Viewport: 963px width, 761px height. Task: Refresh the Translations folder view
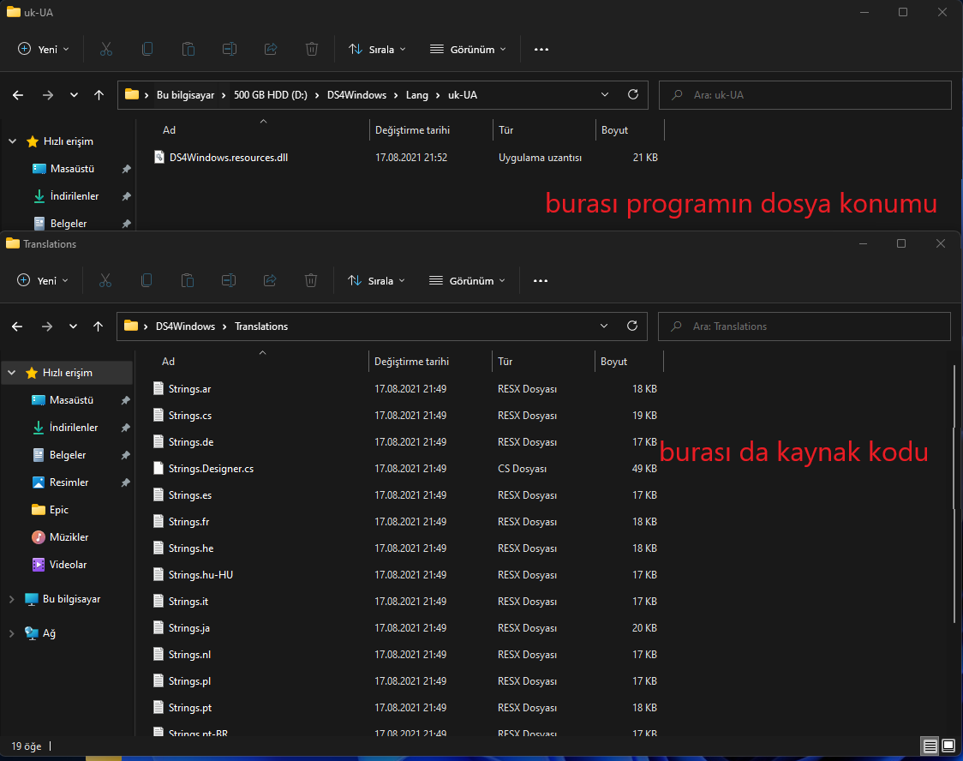pos(632,326)
